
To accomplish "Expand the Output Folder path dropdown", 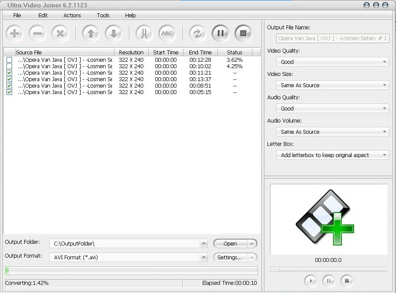I will pos(204,243).
